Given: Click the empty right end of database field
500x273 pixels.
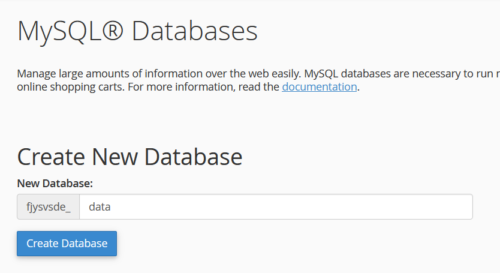Looking at the screenshot, I should [x=420, y=207].
